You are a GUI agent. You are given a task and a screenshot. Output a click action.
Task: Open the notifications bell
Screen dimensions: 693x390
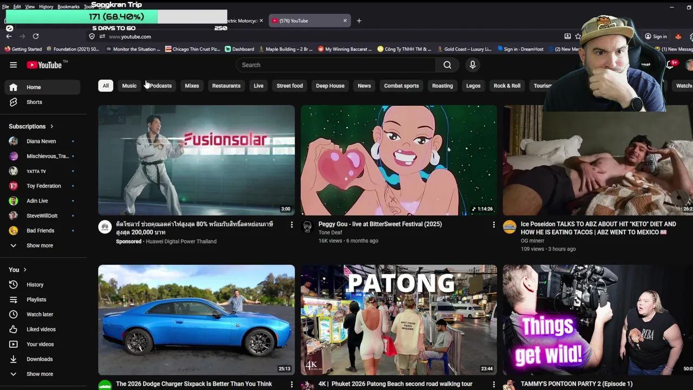(670, 65)
